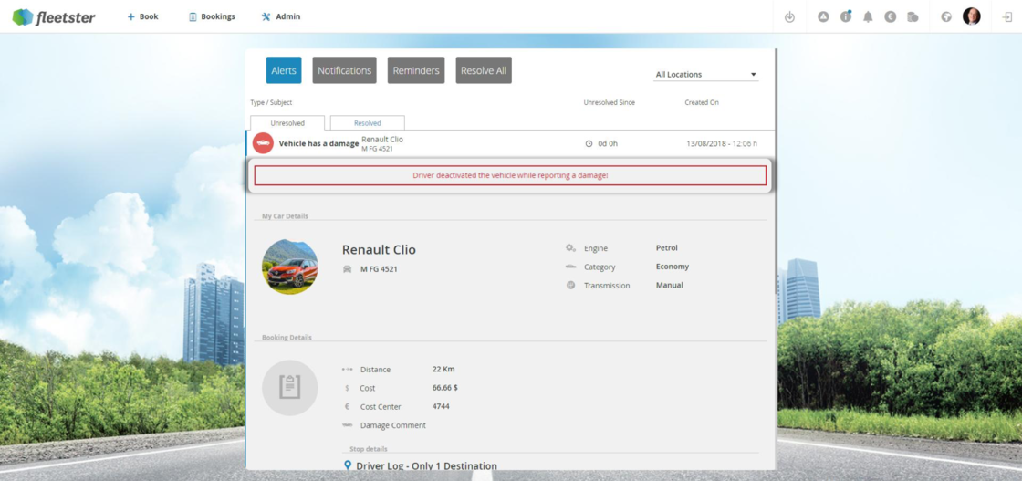Viewport: 1022px width, 481px height.
Task: Click the '66.66 $' cost value
Action: pyautogui.click(x=445, y=388)
